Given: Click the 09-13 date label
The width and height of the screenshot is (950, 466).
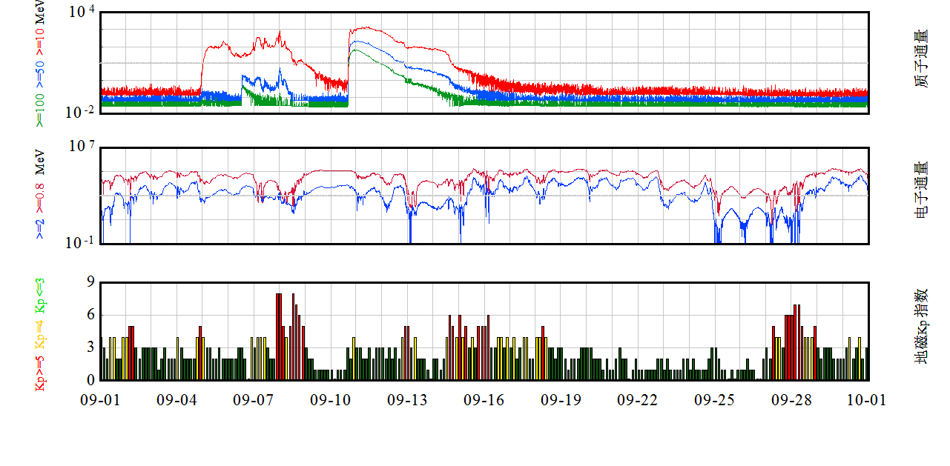Looking at the screenshot, I should click(x=407, y=400).
